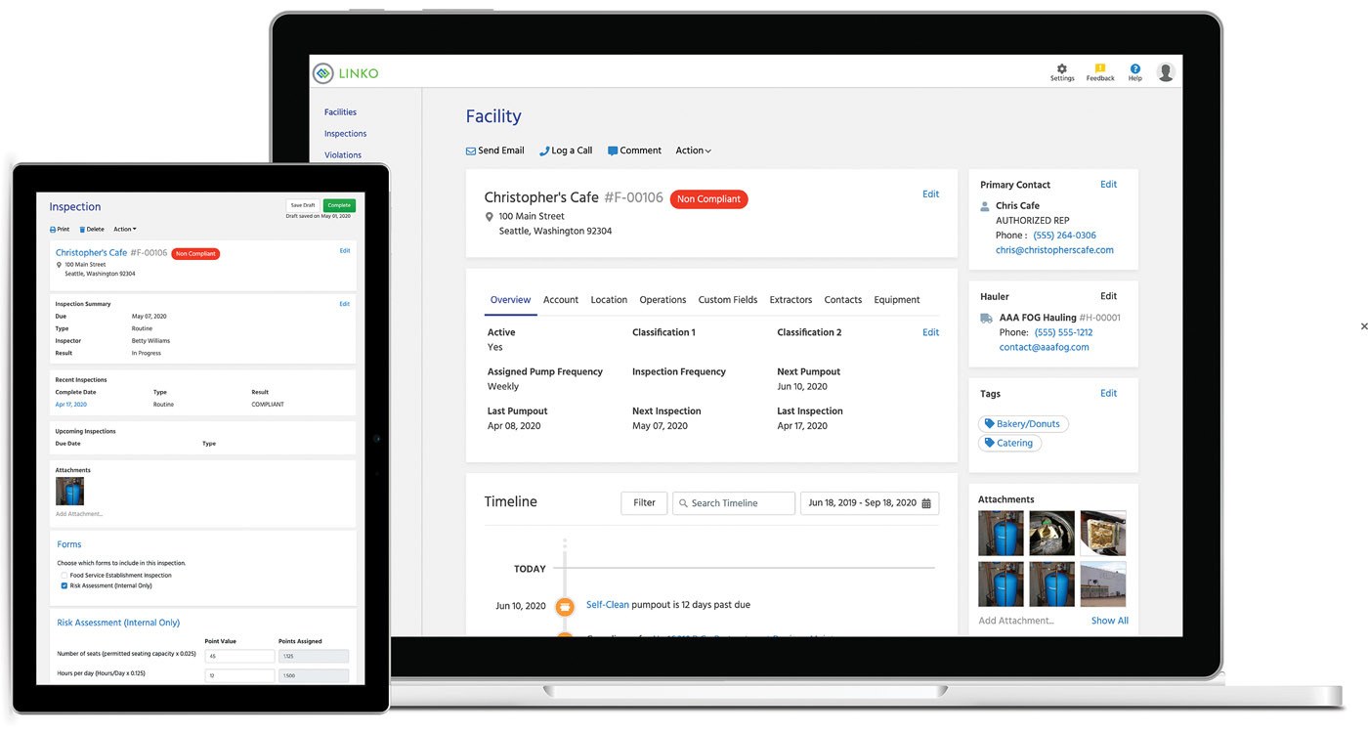Click the Comment speech bubble icon
This screenshot has width=1368, height=733.
[613, 151]
